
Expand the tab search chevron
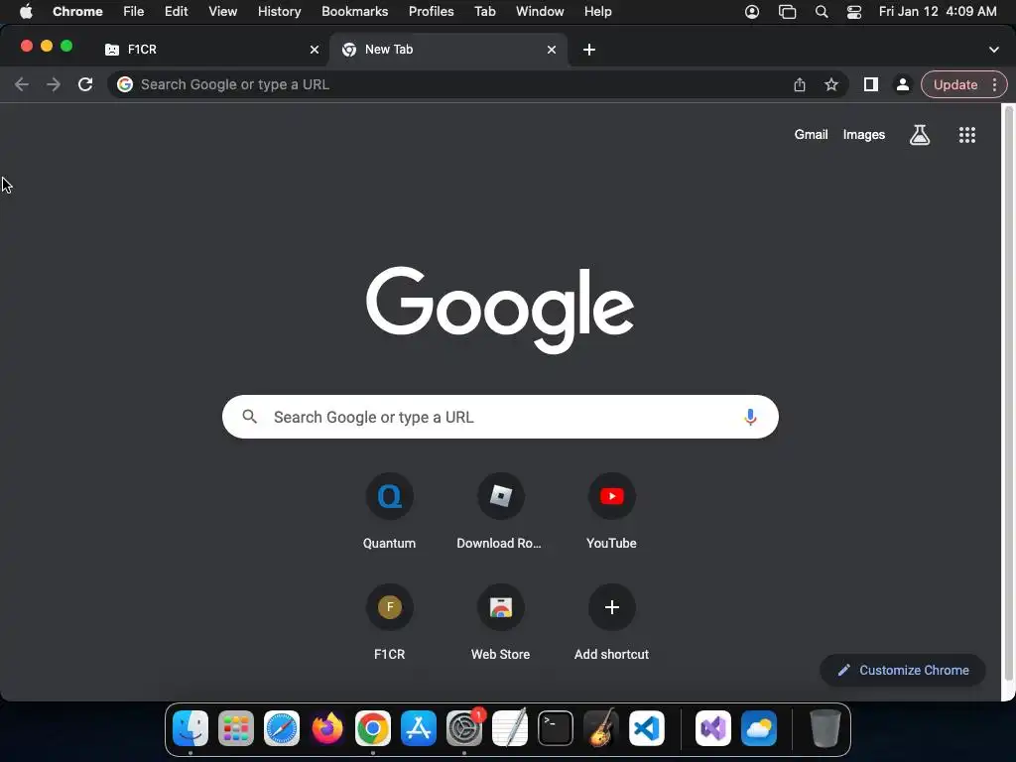[x=994, y=50]
